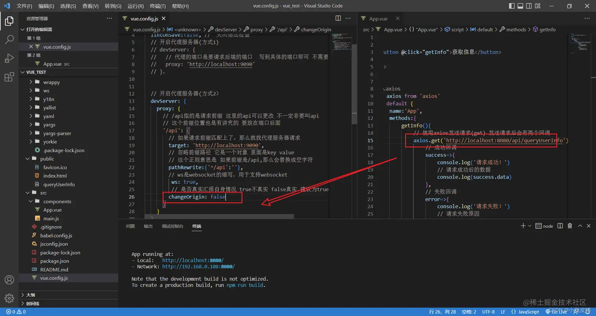Viewport: 596px width, 316px height.
Task: Open the 终端(T) menu
Action: [158, 6]
